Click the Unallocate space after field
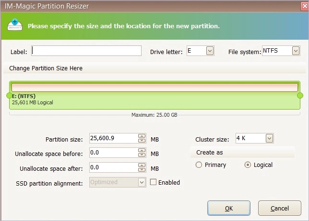This screenshot has height=221, width=309. point(114,167)
